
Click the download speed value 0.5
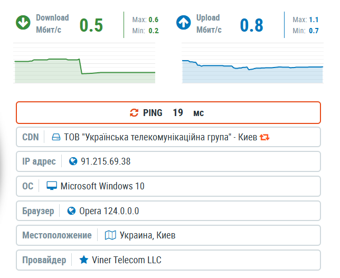pyautogui.click(x=91, y=25)
